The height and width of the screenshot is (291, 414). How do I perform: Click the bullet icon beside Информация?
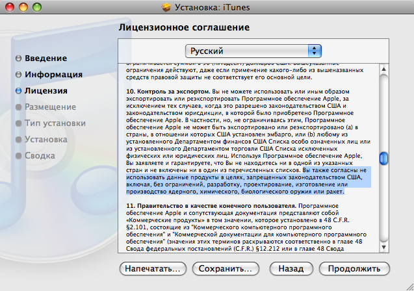coord(18,75)
